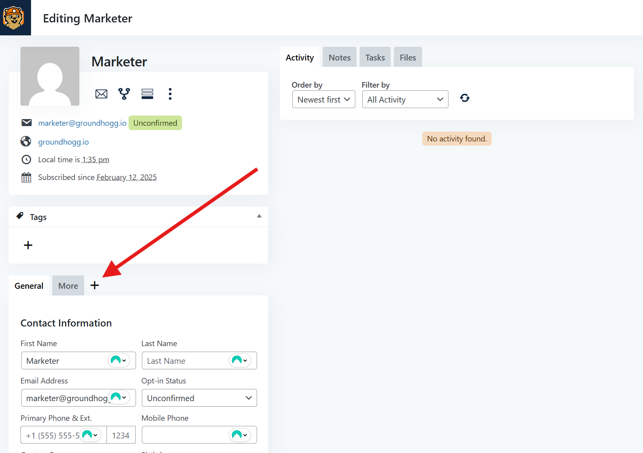Open the three-dot more actions menu
The height and width of the screenshot is (453, 643).
click(170, 94)
